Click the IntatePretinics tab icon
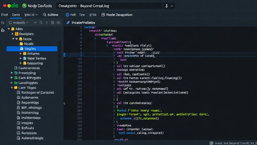257x145 pixels. [68, 23]
